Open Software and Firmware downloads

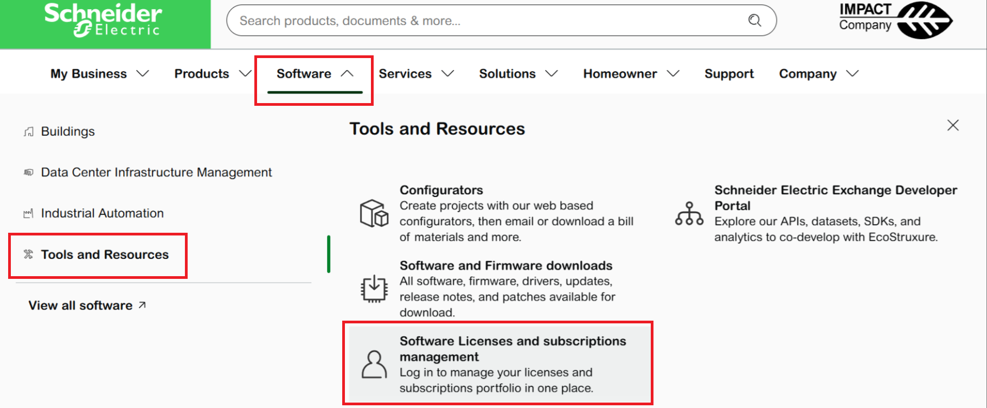tap(506, 265)
